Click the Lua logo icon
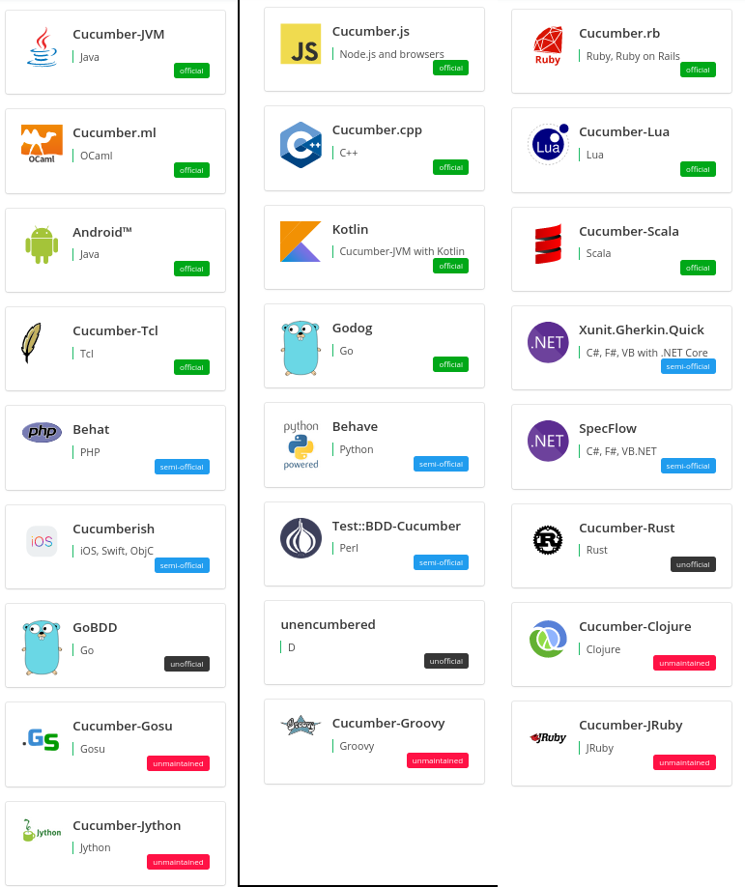745x887 pixels. [548, 144]
